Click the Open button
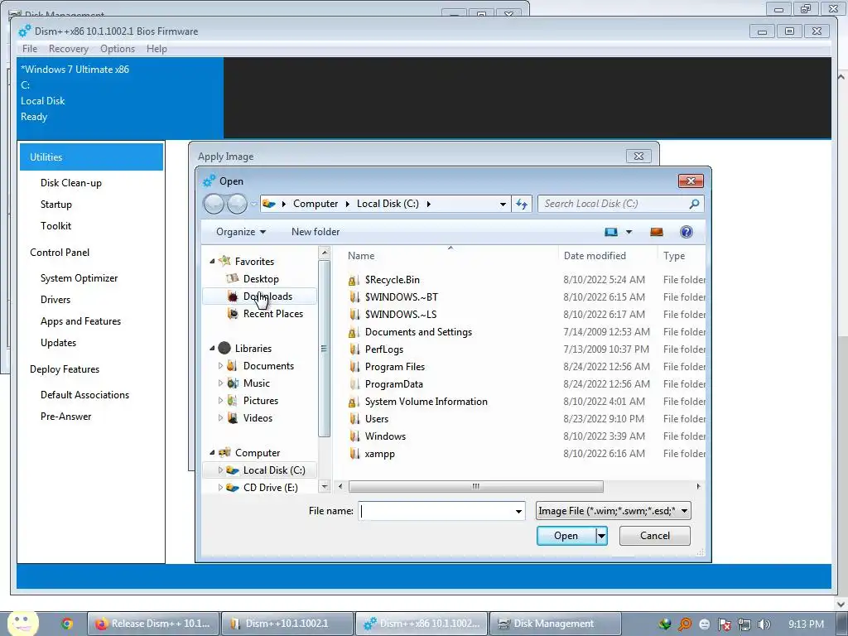Screen dimensions: 848x636 [x=566, y=536]
